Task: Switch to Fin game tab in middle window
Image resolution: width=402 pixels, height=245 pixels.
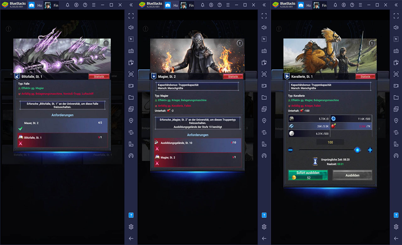Action: (187, 5)
